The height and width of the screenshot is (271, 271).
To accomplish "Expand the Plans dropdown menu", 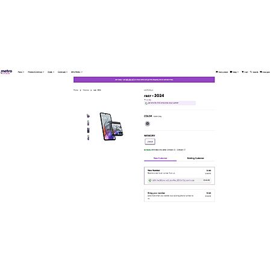I will point(21,72).
